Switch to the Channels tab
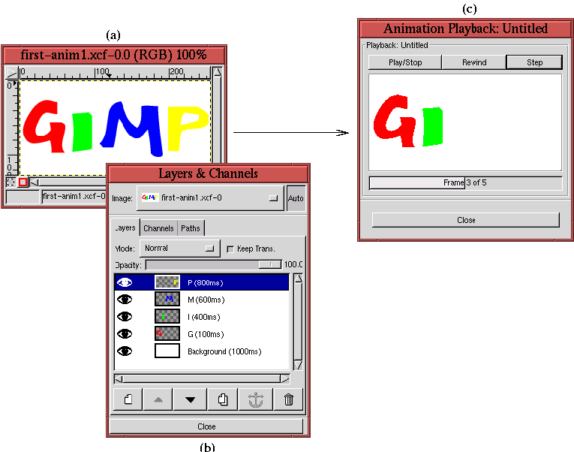574x452 pixels. pyautogui.click(x=158, y=228)
